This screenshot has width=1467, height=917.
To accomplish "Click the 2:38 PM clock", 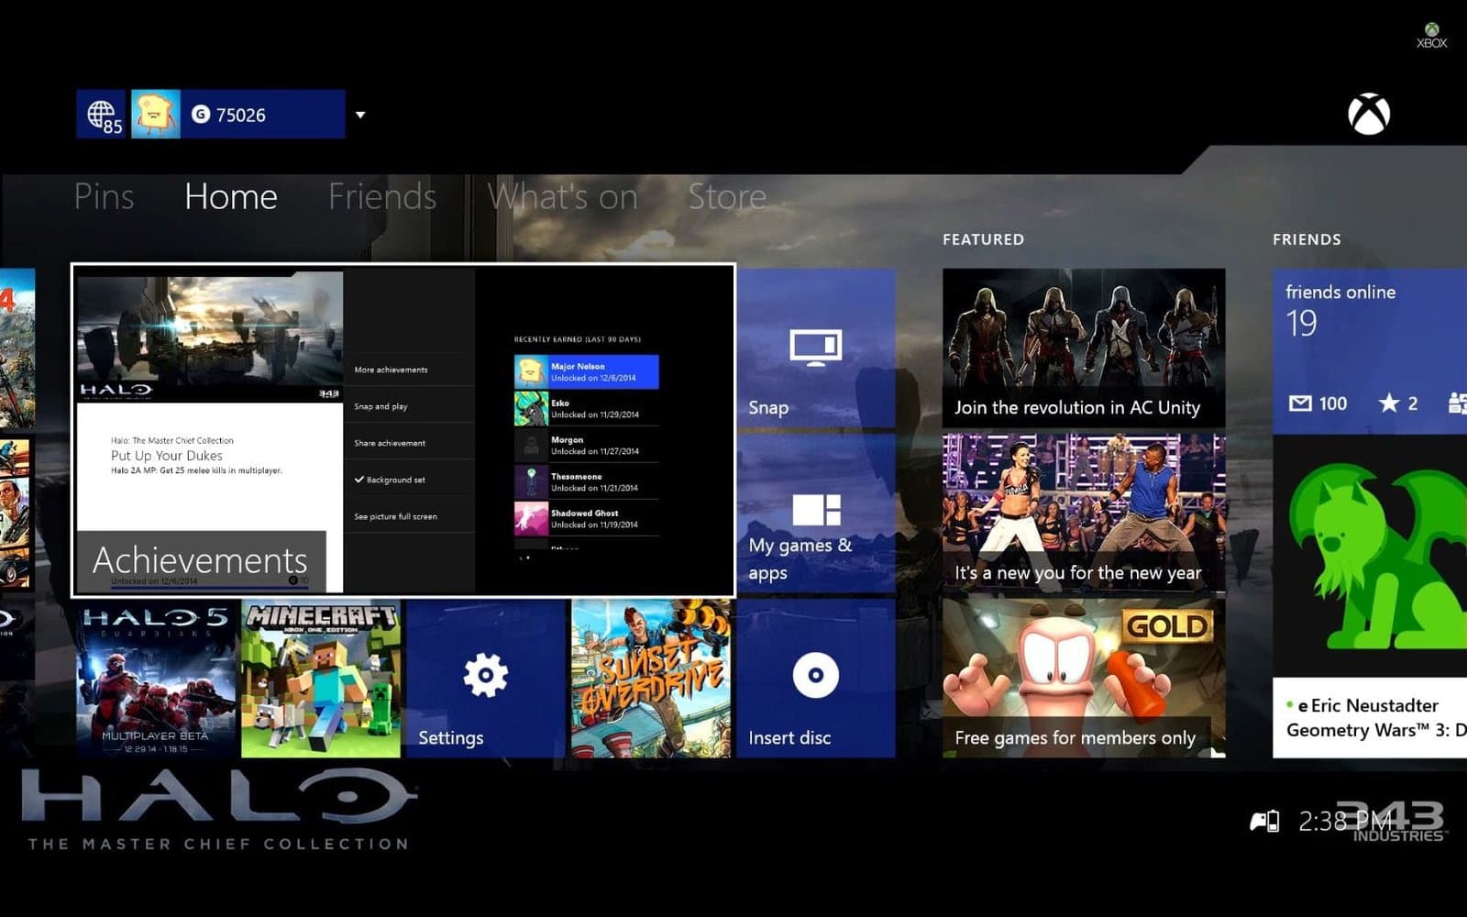I will click(x=1345, y=821).
